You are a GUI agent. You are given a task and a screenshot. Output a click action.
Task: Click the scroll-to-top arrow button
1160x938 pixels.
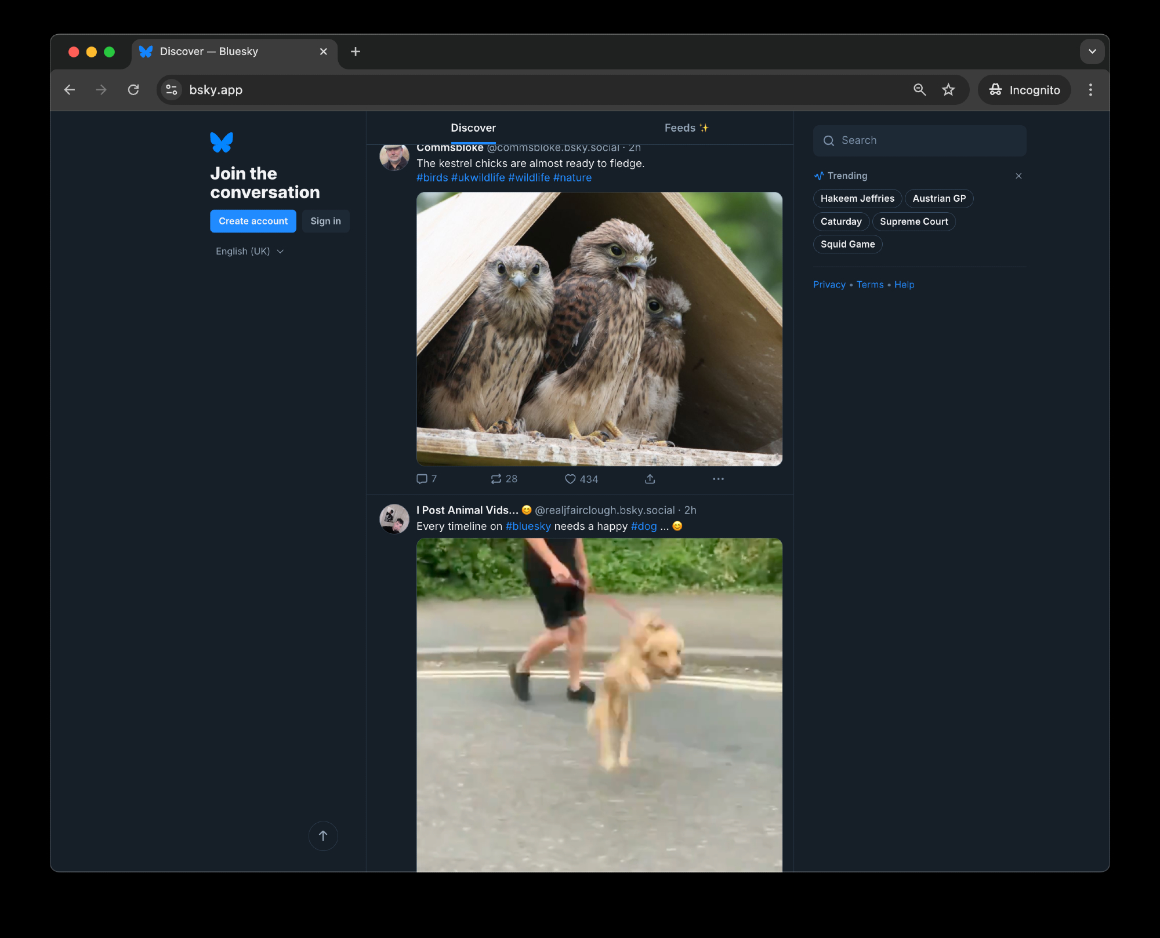pyautogui.click(x=323, y=835)
